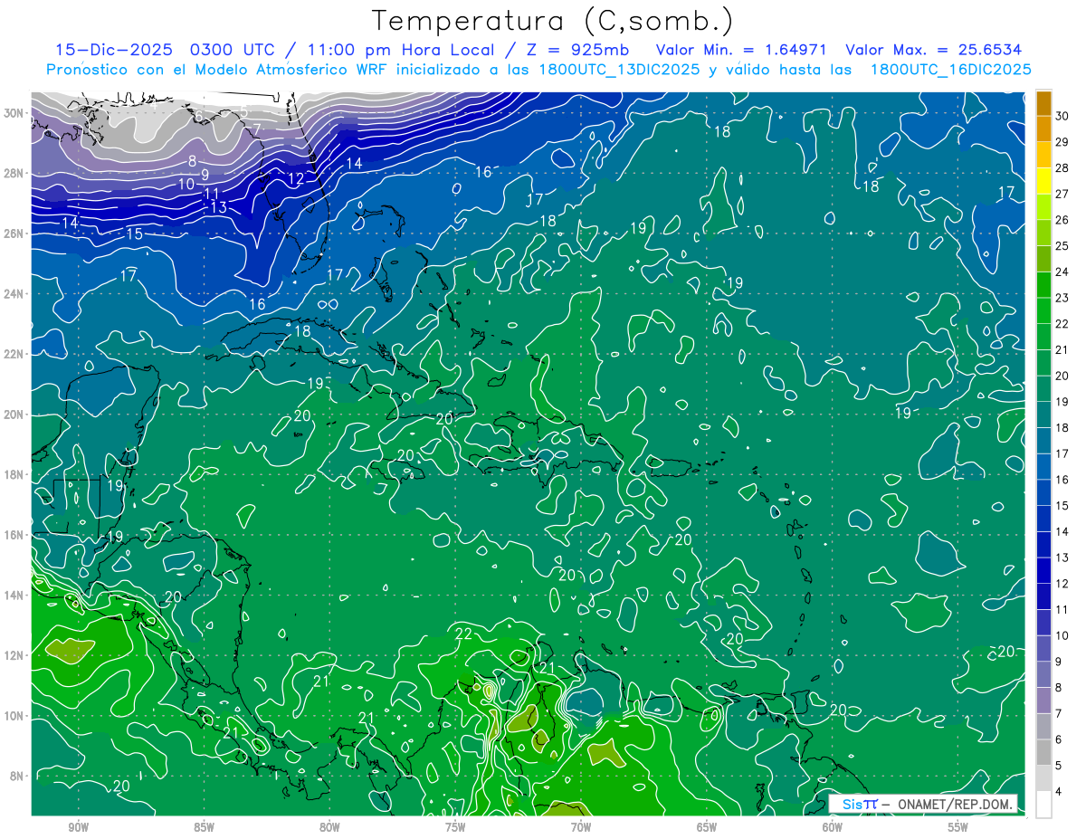
Task: Click the '26N' latitude axis label
Action: (x=14, y=234)
